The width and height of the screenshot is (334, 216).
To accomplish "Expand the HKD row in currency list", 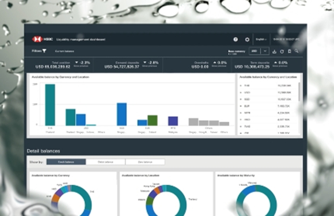I will [x=241, y=120].
